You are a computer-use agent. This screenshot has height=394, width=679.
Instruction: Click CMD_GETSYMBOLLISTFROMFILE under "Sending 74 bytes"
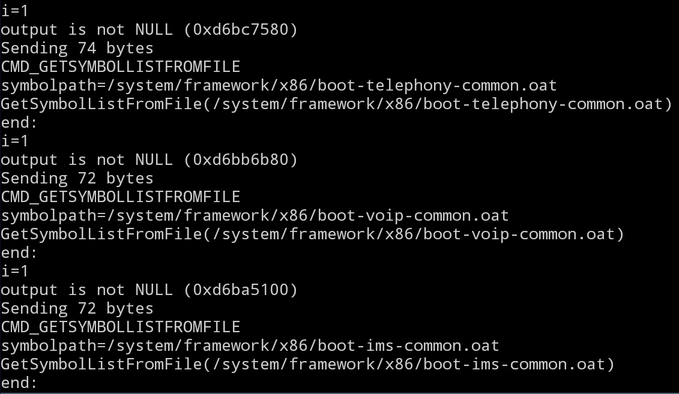pos(120,67)
